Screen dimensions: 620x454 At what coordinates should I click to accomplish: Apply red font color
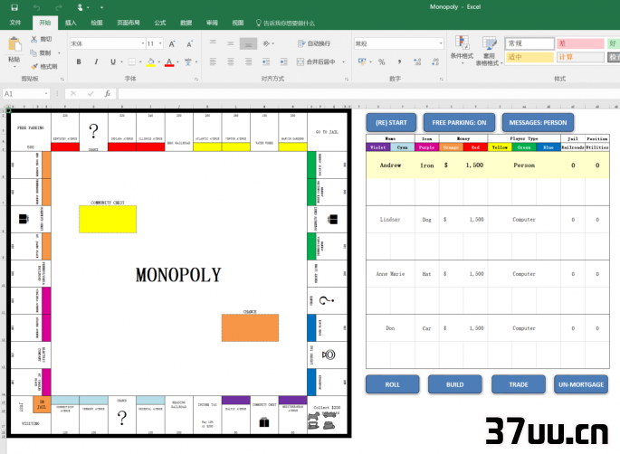click(169, 62)
